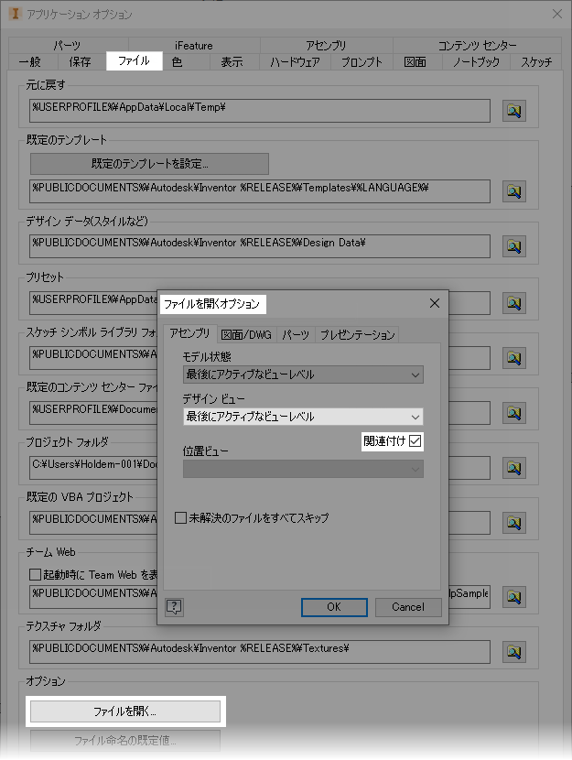The image size is (572, 760).
Task: Browse for the チーム Web path
Action: [x=513, y=597]
